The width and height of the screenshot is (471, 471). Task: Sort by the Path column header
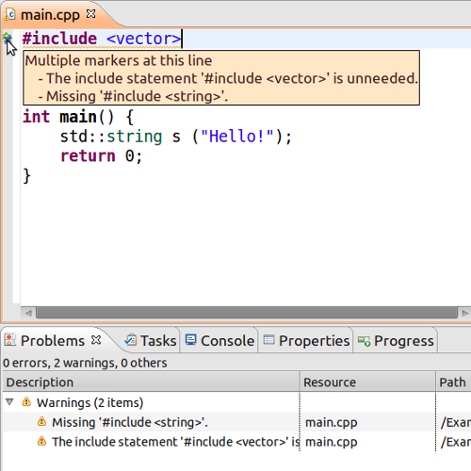tap(453, 382)
